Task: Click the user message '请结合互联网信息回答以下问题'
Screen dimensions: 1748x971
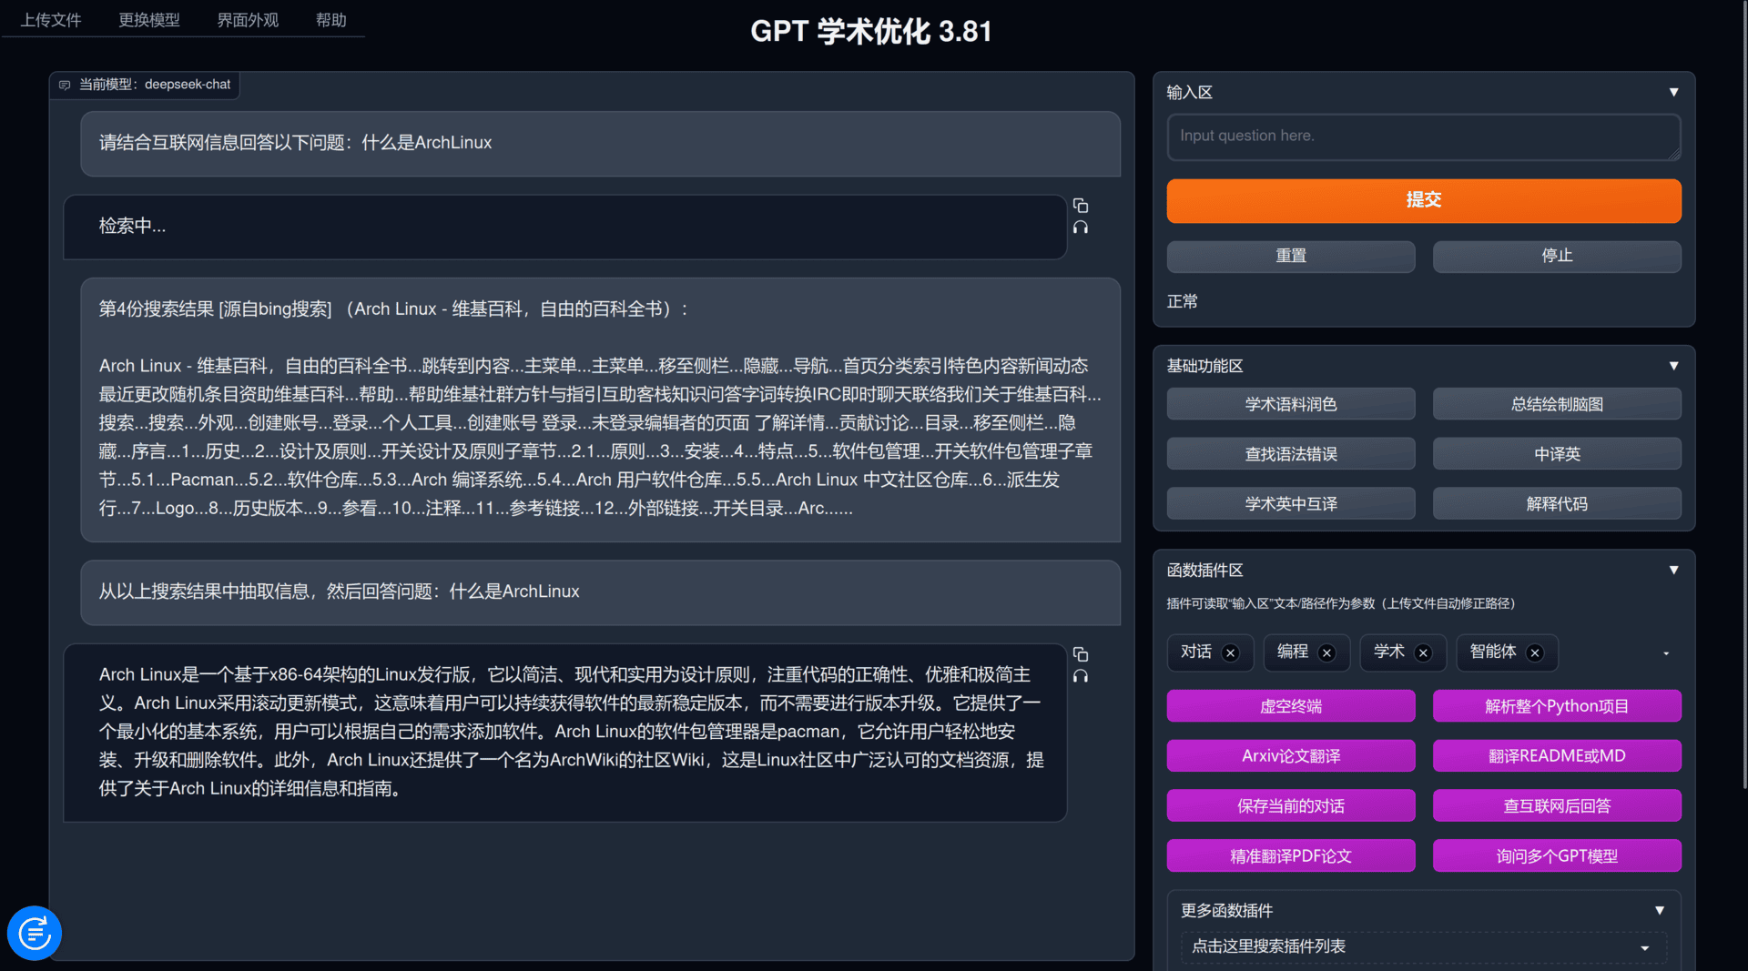Action: click(x=600, y=144)
